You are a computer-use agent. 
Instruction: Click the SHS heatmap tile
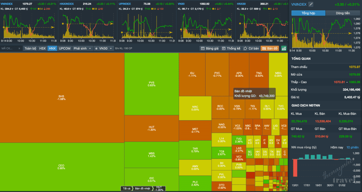[x=61, y=98]
